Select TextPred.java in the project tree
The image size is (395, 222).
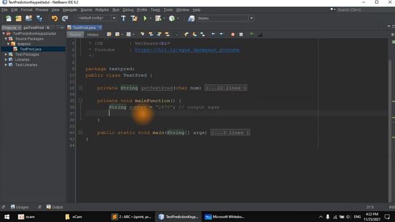point(30,49)
